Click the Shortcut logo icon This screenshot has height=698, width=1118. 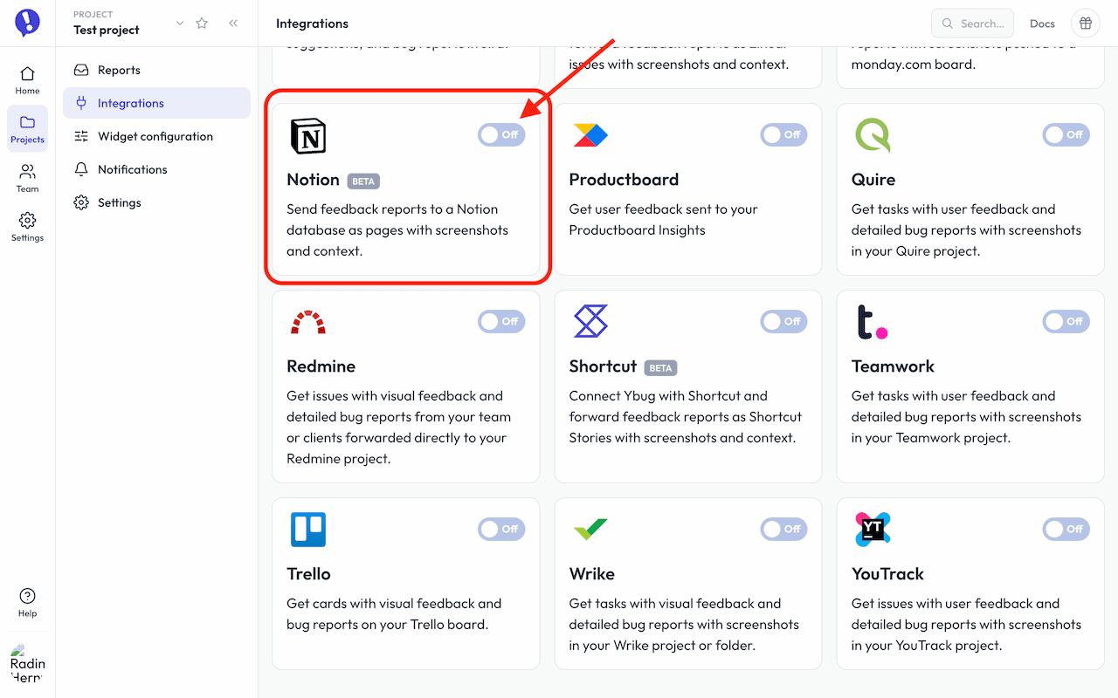590,321
